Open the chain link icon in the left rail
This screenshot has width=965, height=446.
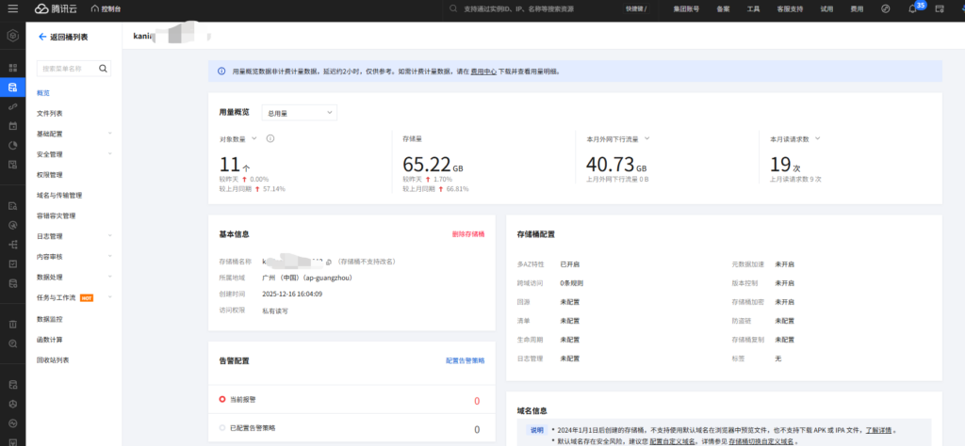tap(12, 106)
